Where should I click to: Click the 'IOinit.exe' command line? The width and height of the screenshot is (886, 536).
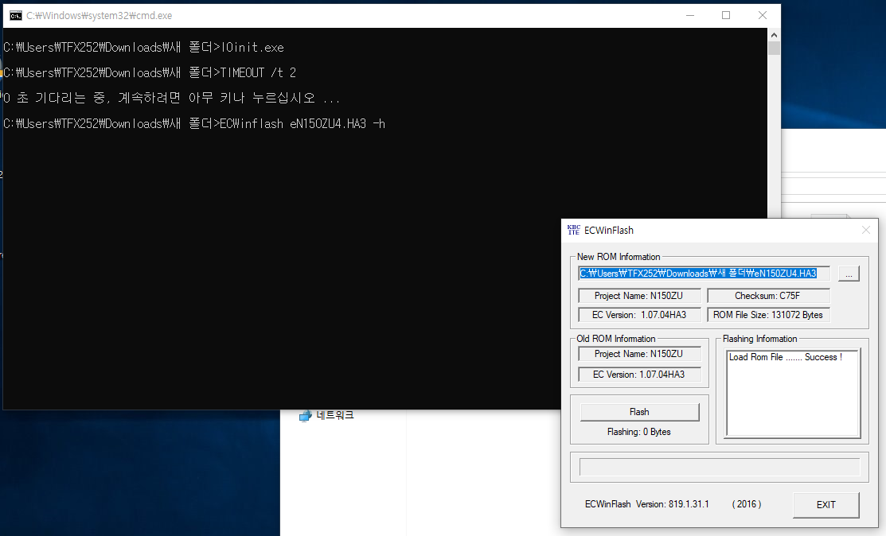click(x=252, y=48)
